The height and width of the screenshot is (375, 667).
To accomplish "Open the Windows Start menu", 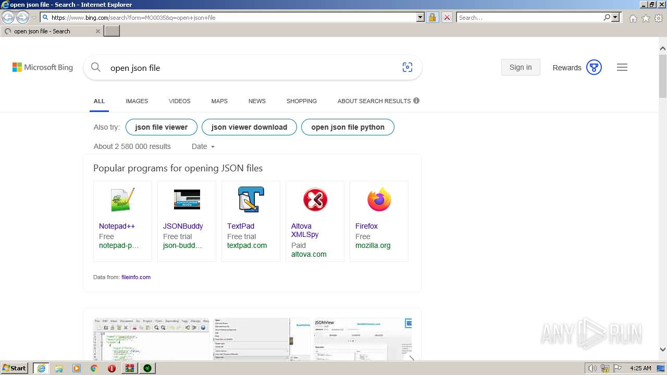I will pyautogui.click(x=15, y=368).
